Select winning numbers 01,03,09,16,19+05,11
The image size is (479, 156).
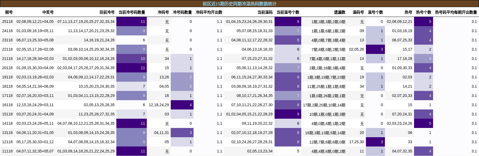35,31
